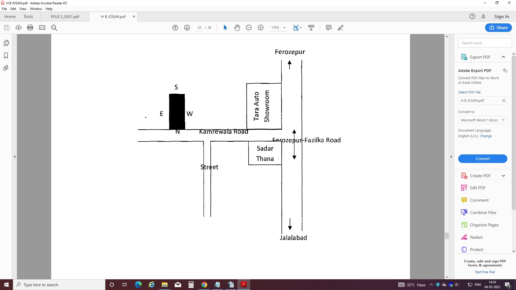The width and height of the screenshot is (516, 290).
Task: Zoom in with plus icon
Action: coord(261,28)
